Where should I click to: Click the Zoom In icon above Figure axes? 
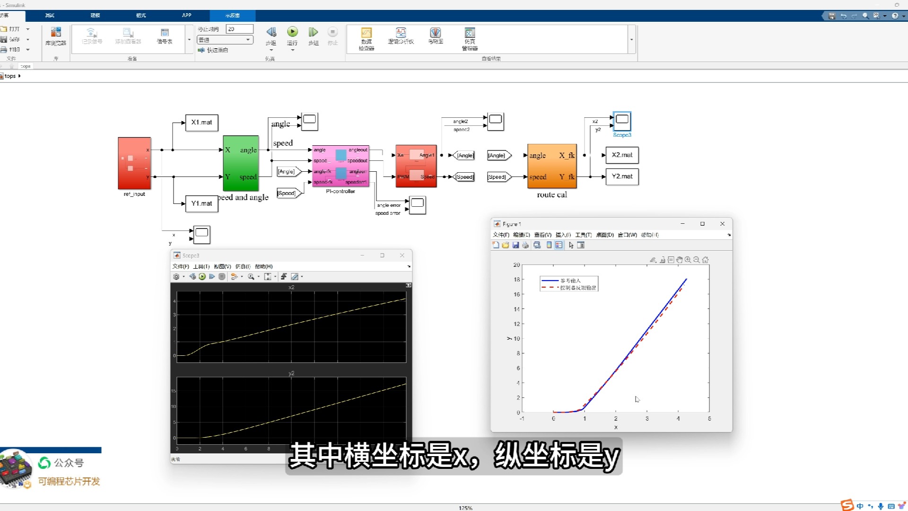click(x=688, y=260)
